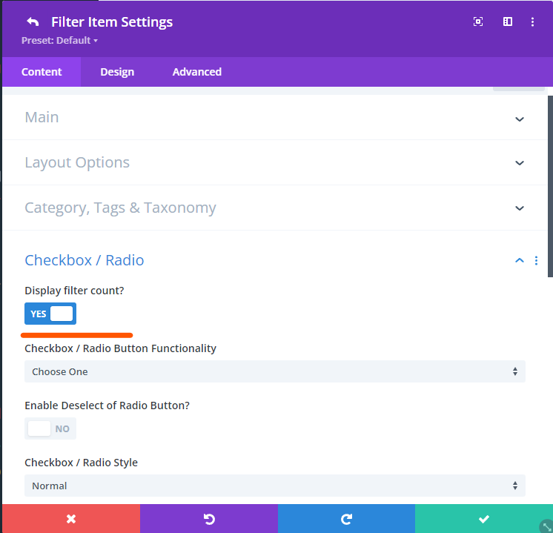
Task: Click the back arrow in header
Action: pyautogui.click(x=33, y=22)
